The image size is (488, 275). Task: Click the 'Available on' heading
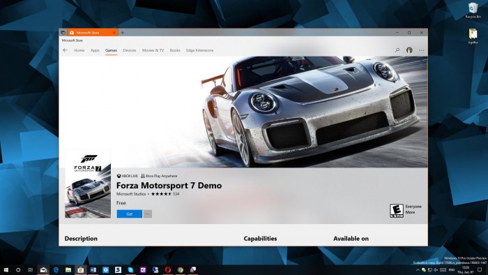point(351,239)
